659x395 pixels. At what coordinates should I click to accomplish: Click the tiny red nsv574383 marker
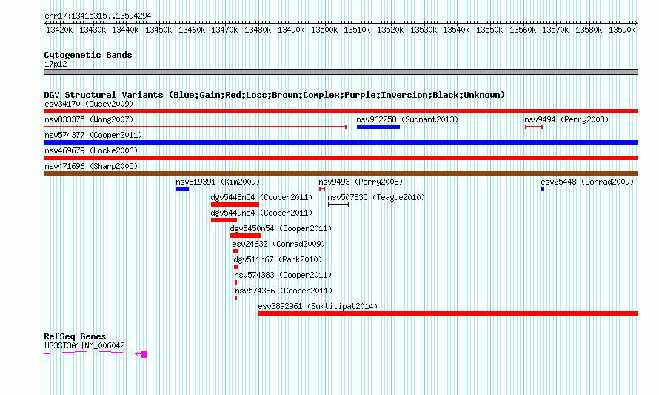235,282
